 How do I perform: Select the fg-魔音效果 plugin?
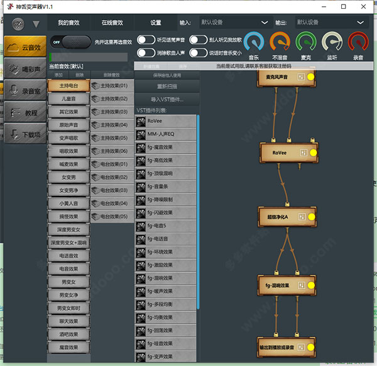[166, 147]
